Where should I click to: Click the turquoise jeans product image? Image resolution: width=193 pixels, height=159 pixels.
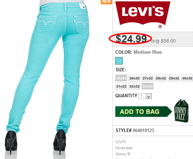(48, 79)
